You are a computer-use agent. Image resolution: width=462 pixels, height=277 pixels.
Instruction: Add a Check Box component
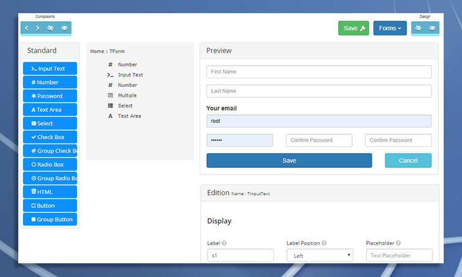[50, 137]
